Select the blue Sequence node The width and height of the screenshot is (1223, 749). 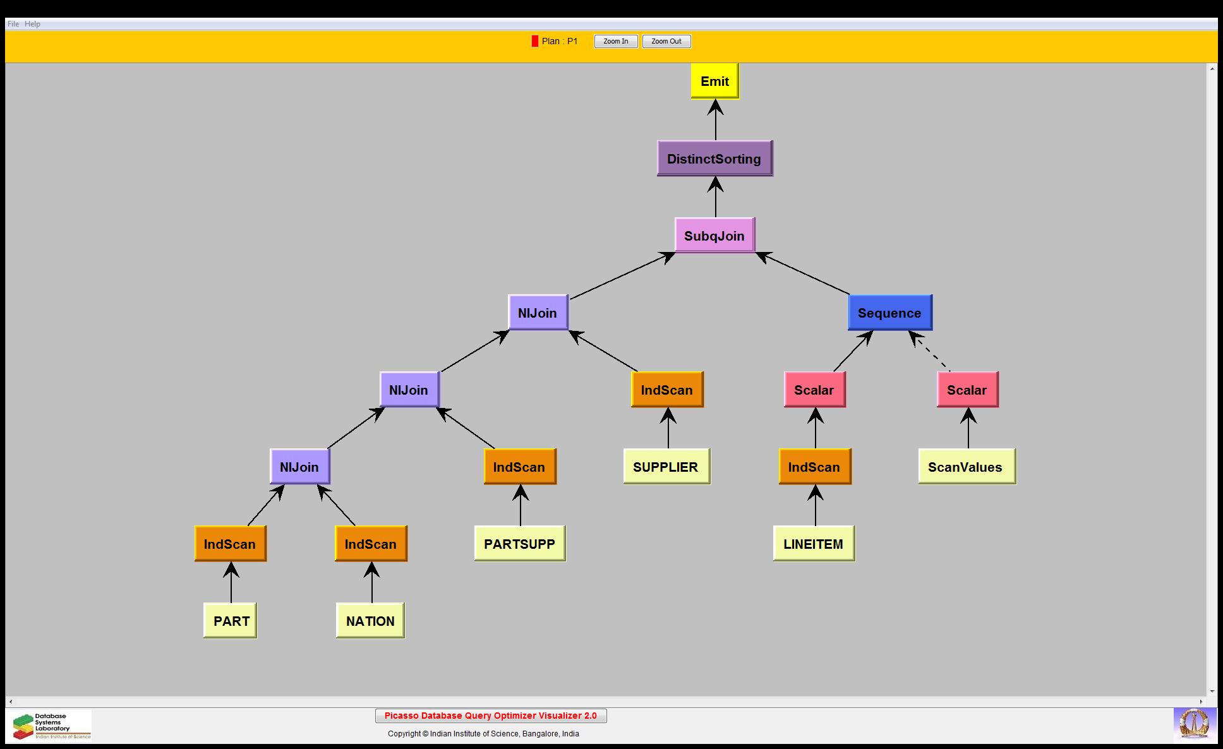coord(889,313)
